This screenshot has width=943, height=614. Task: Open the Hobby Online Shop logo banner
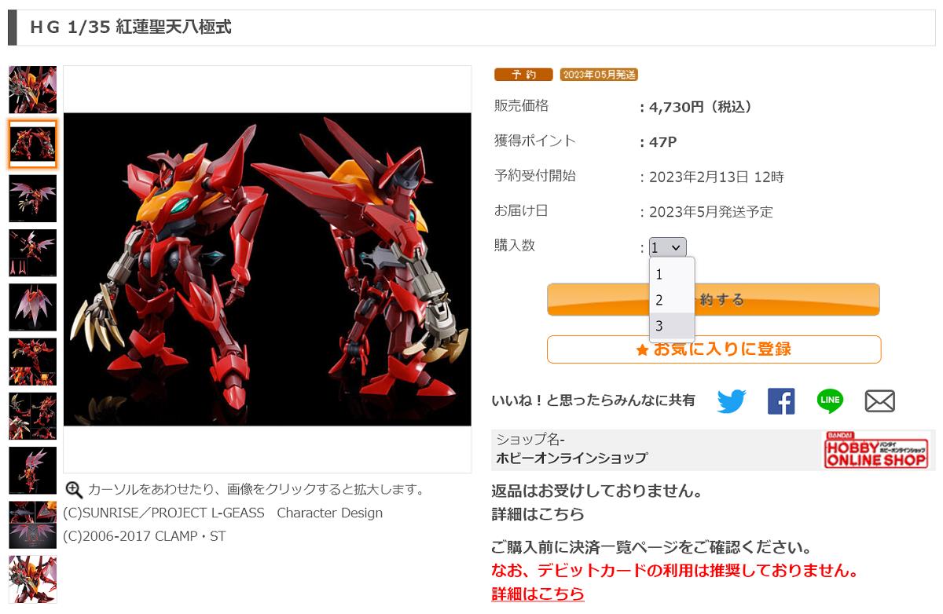875,450
